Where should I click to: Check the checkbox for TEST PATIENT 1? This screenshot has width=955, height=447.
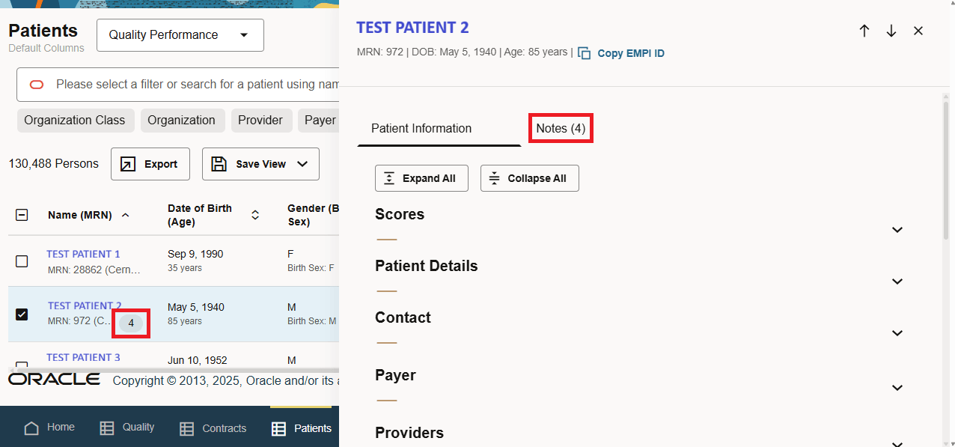[x=22, y=261]
